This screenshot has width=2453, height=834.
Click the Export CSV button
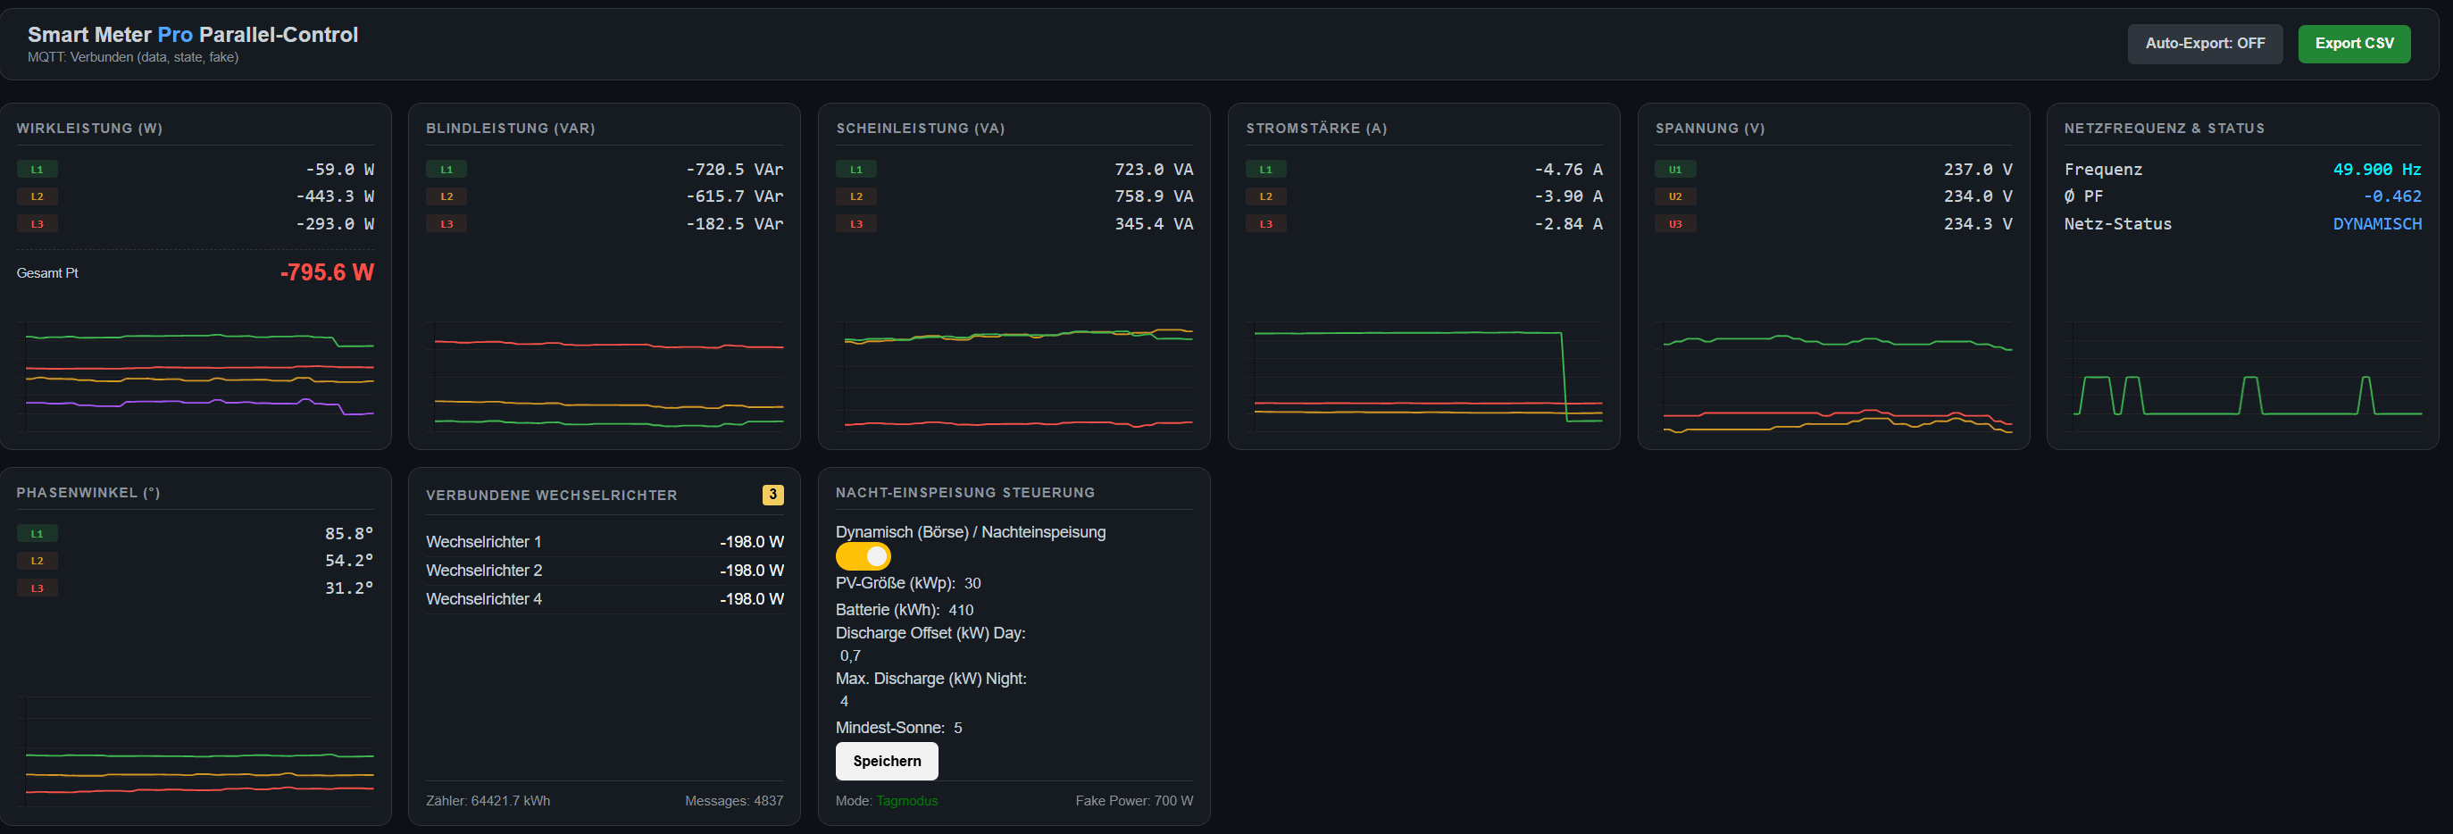[2354, 44]
